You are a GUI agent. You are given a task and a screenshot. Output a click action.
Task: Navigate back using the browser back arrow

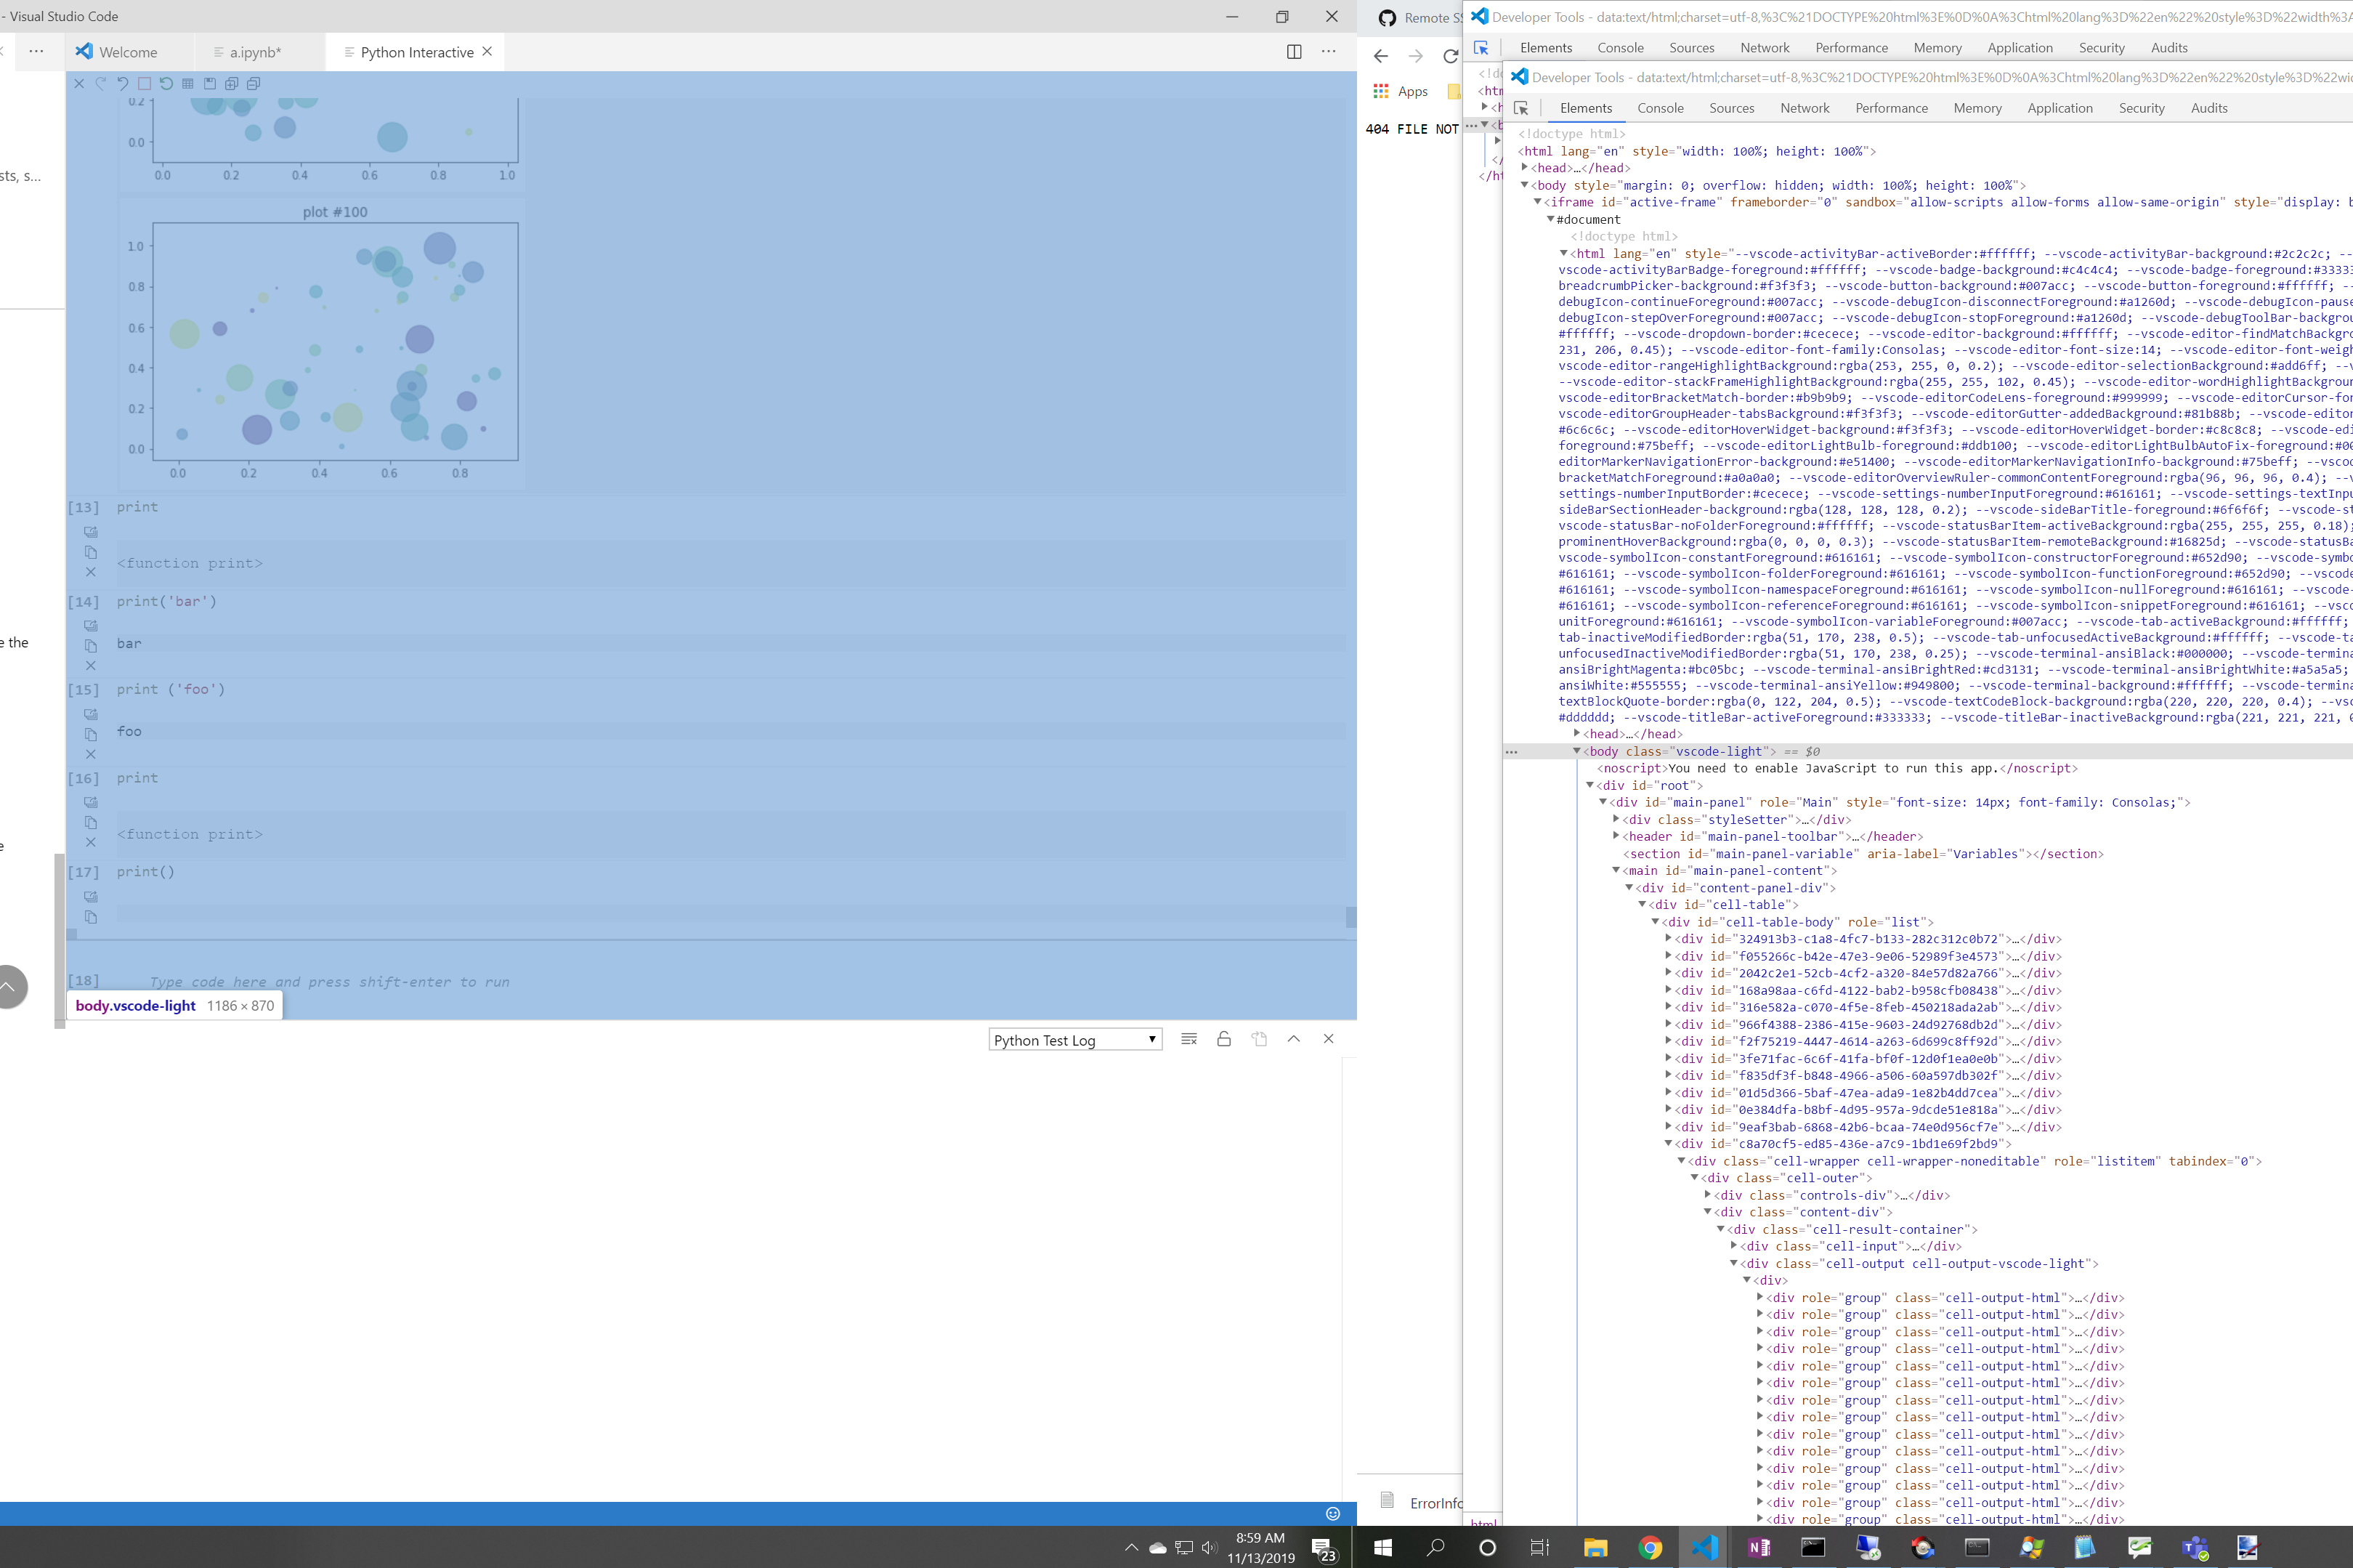(1382, 57)
